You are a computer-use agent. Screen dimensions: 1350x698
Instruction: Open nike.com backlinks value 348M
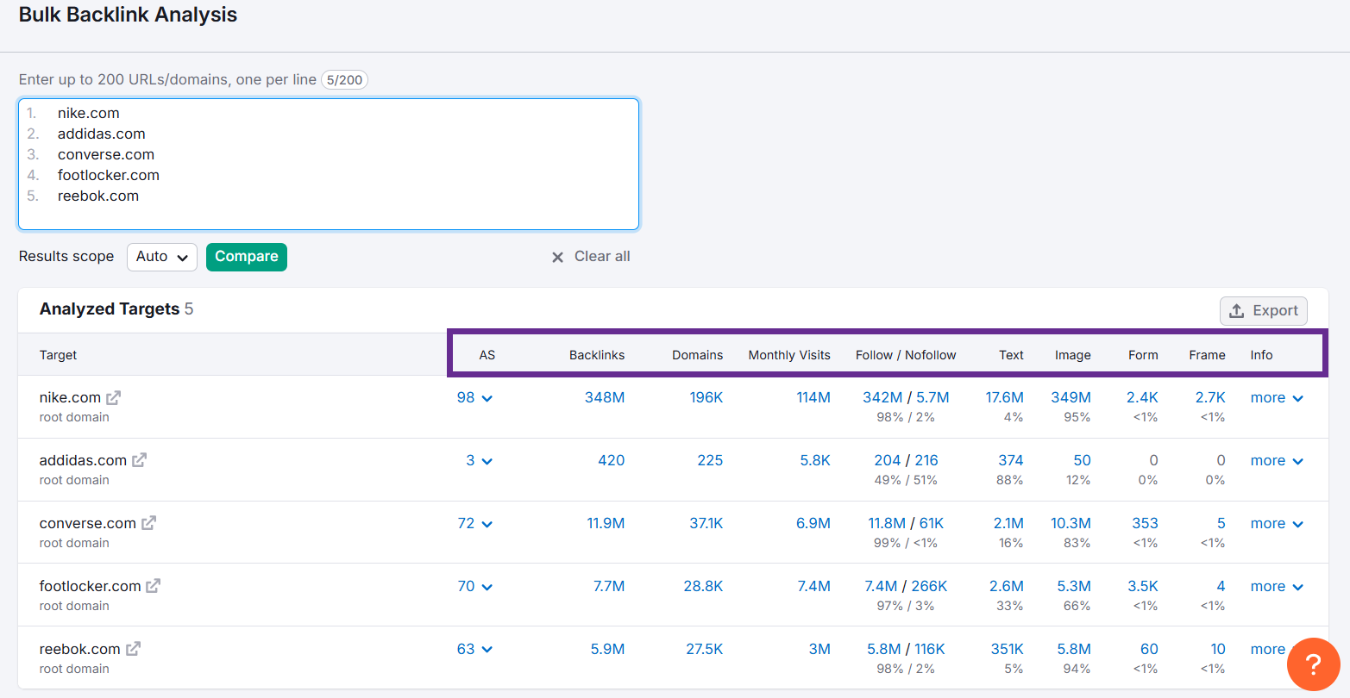pyautogui.click(x=605, y=397)
